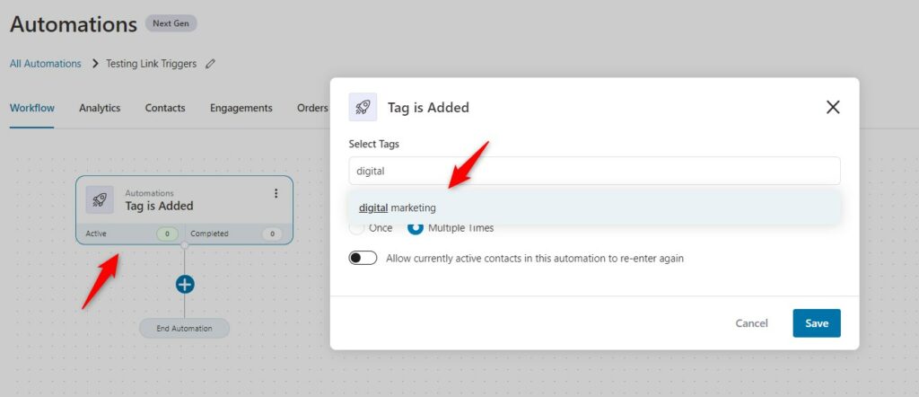Click the Active count badge

point(167,234)
